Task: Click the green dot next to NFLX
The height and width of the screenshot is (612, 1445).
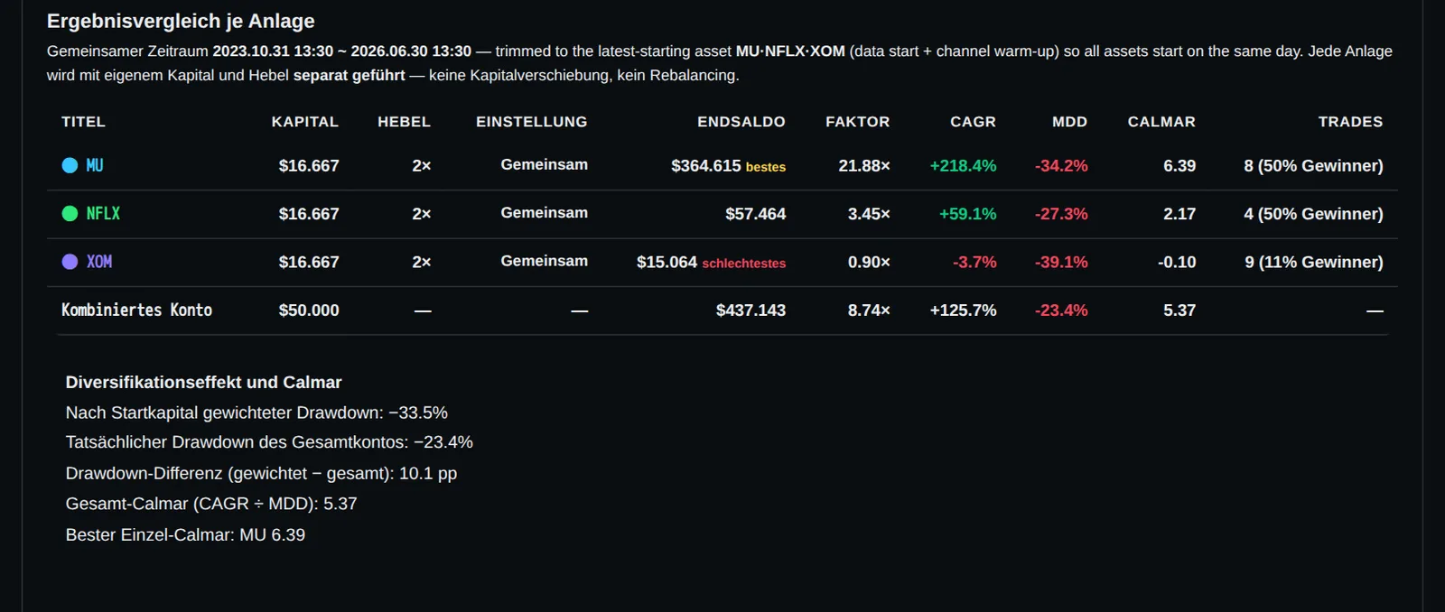Action: pyautogui.click(x=70, y=213)
